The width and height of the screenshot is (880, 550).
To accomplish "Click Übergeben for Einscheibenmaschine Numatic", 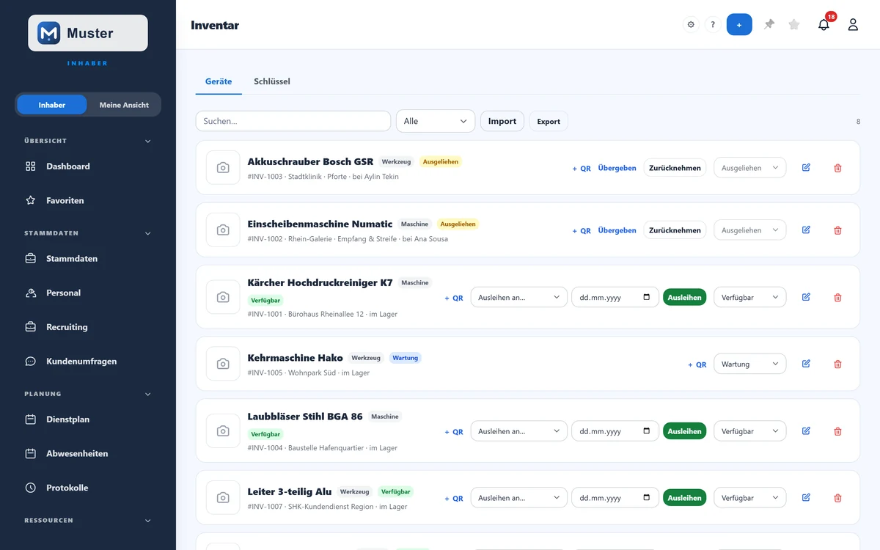I will click(x=617, y=230).
